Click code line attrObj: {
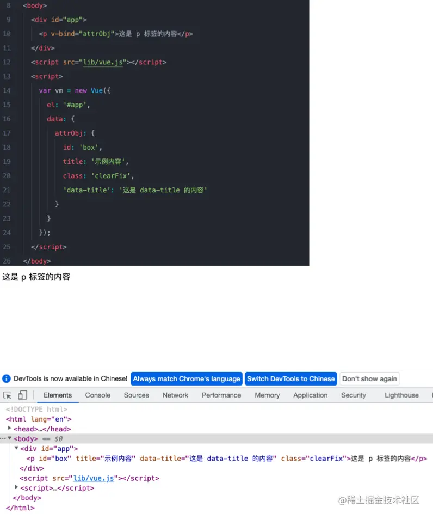433x519 pixels. (75, 133)
